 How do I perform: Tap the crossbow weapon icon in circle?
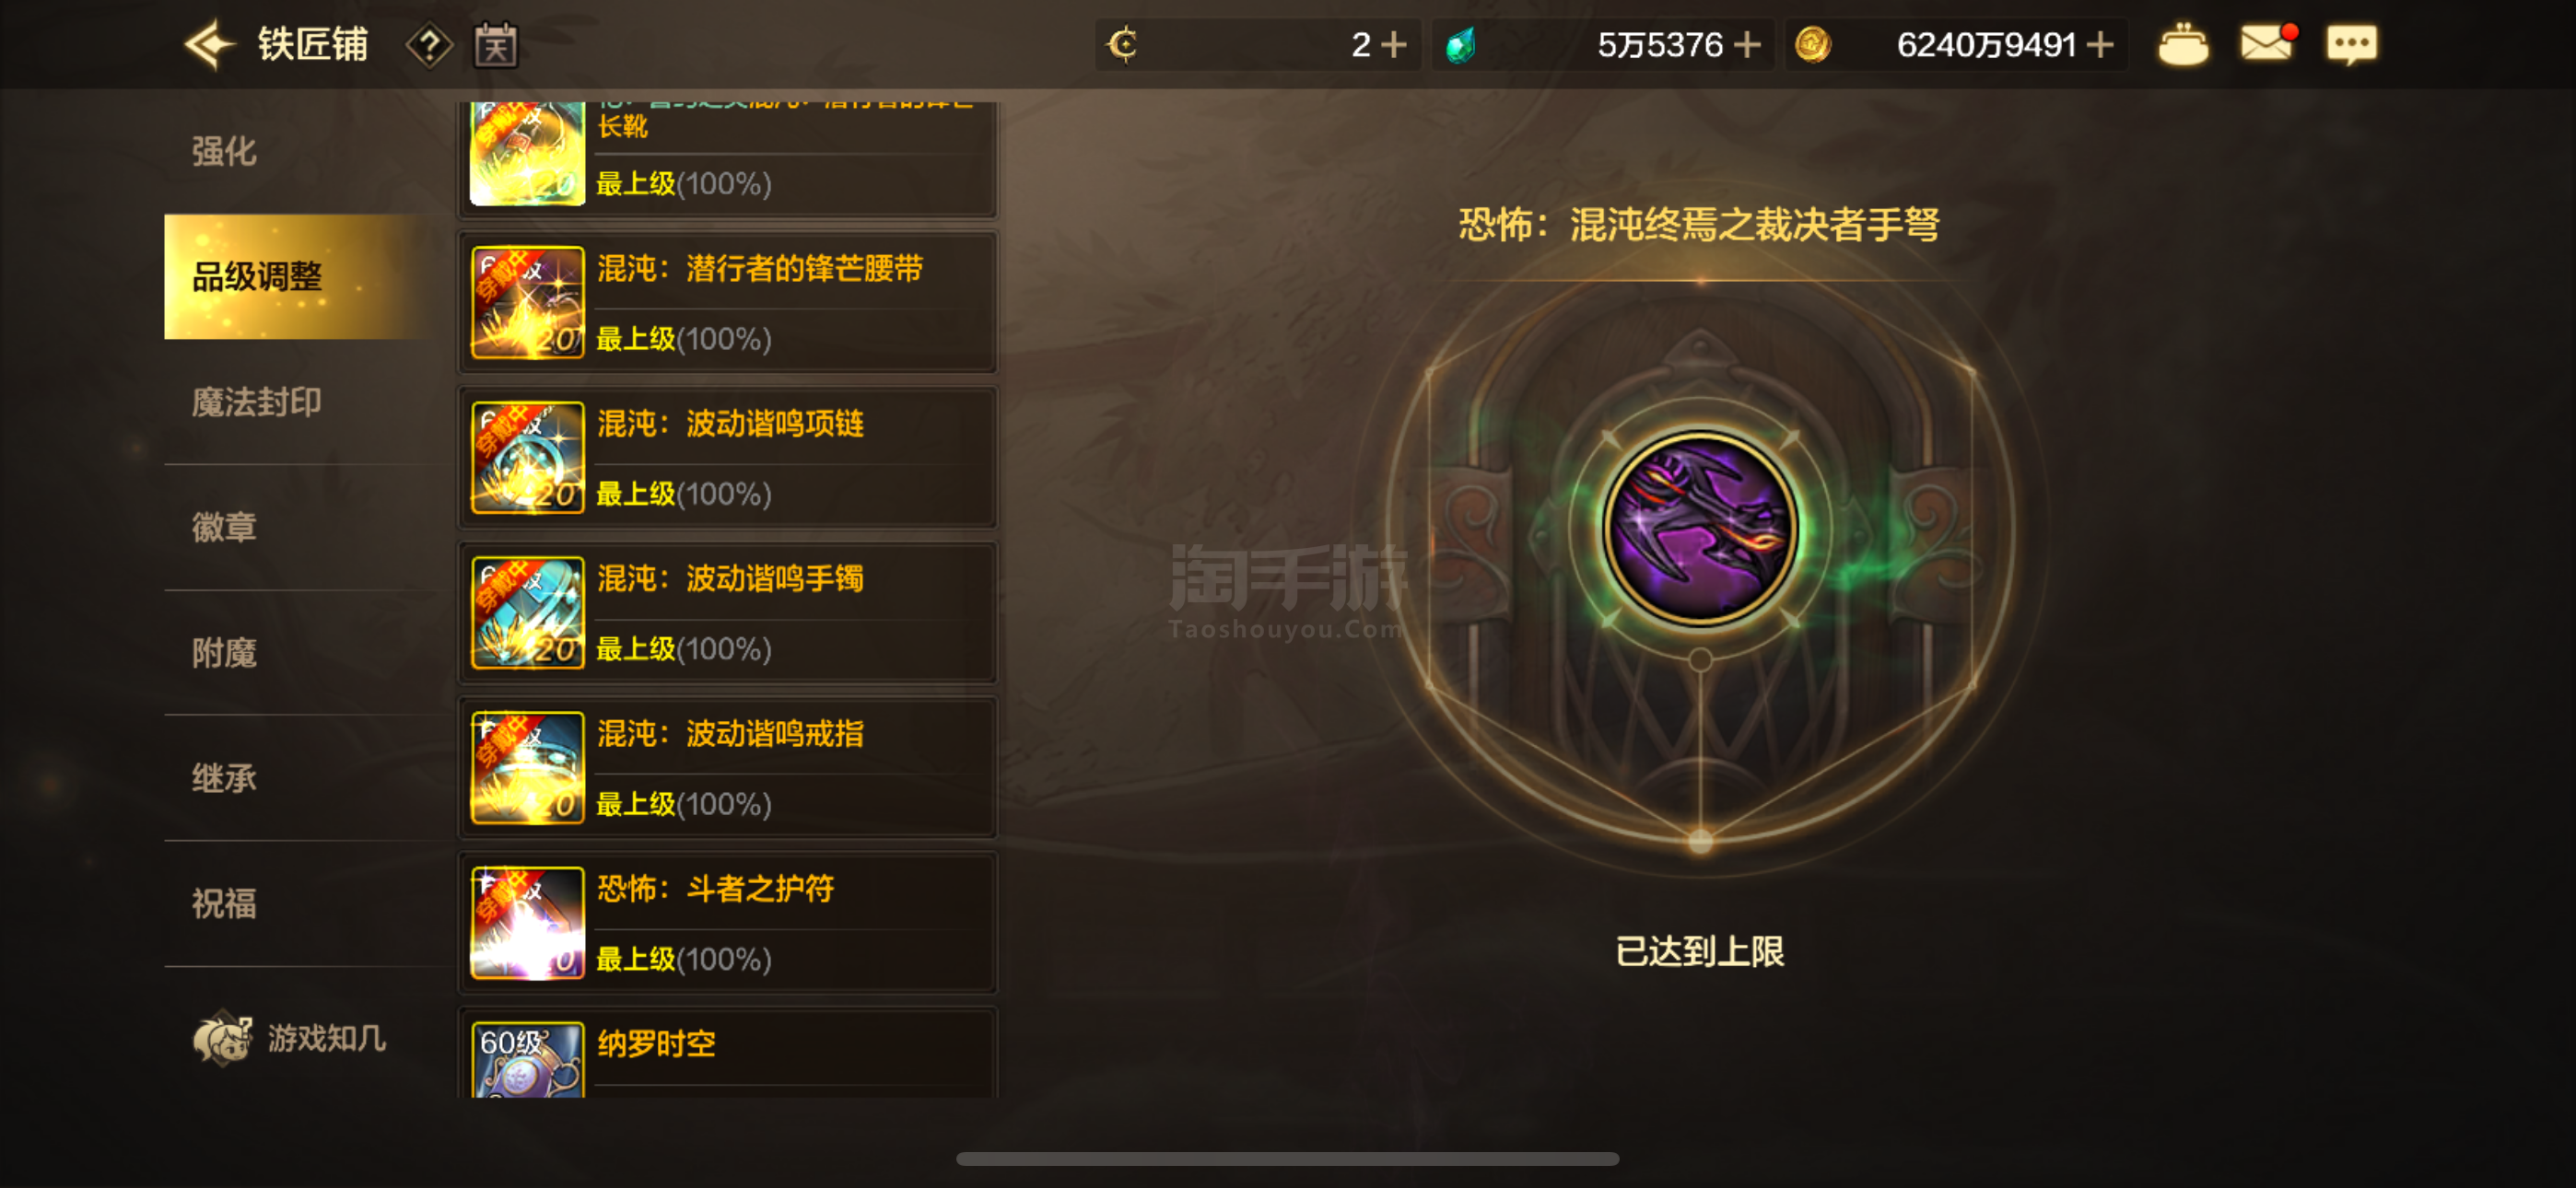1700,528
